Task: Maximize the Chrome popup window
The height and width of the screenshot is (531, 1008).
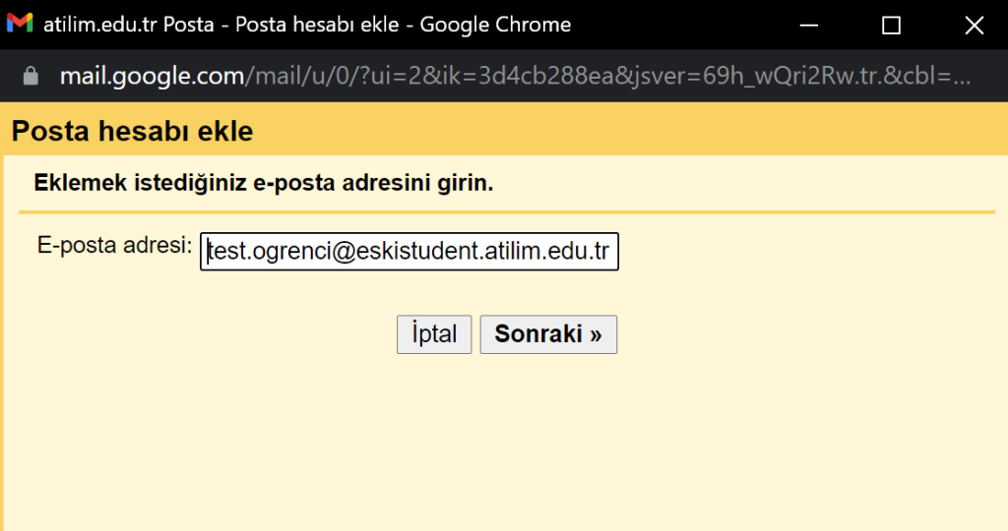Action: tap(891, 25)
